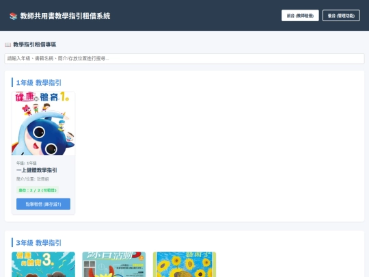Click the books logo icon in header
369x277 pixels.
[x=14, y=16]
